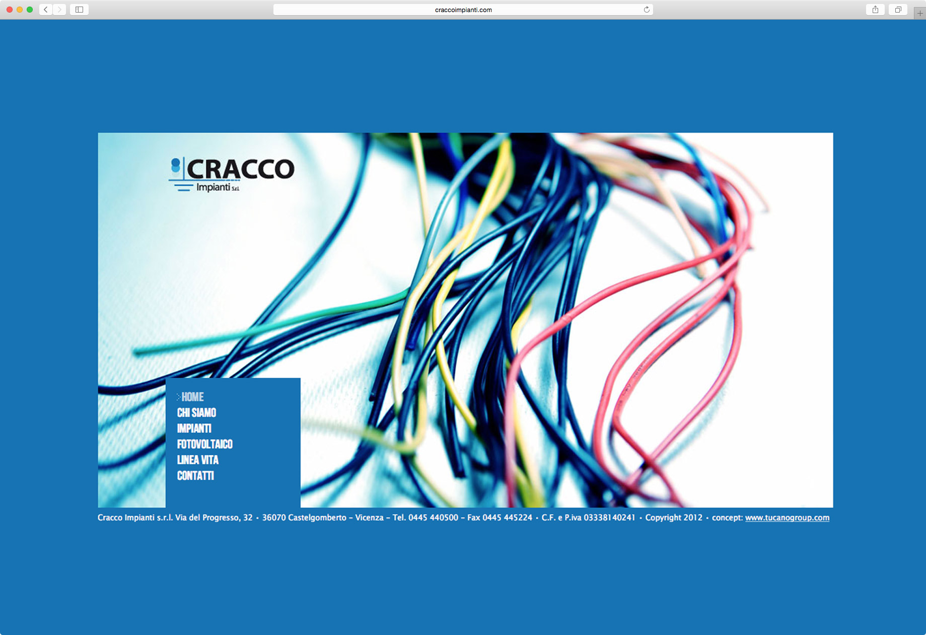
Task: Show the tab overview
Action: tap(898, 10)
